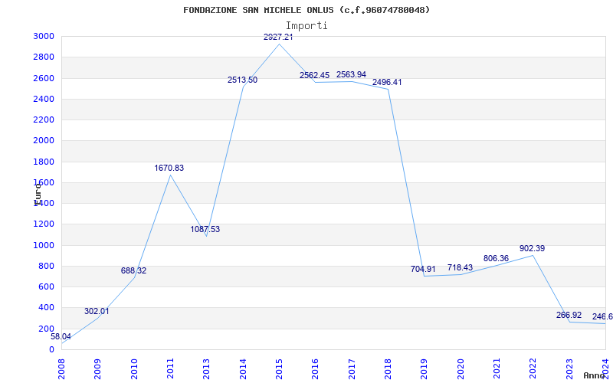Click the data label 2562.45

click(x=315, y=75)
